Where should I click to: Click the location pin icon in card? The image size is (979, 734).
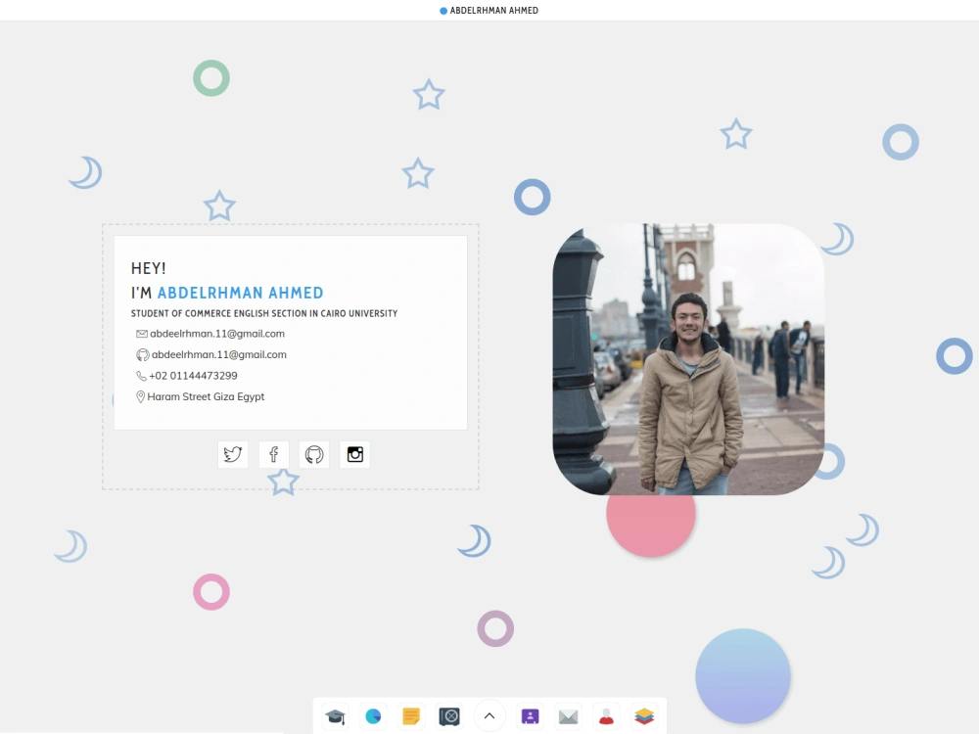pyautogui.click(x=140, y=397)
